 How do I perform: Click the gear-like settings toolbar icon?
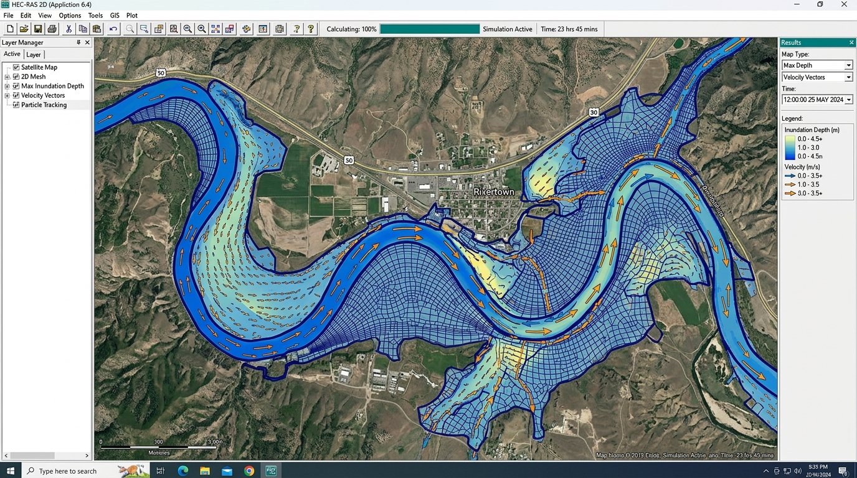point(247,29)
